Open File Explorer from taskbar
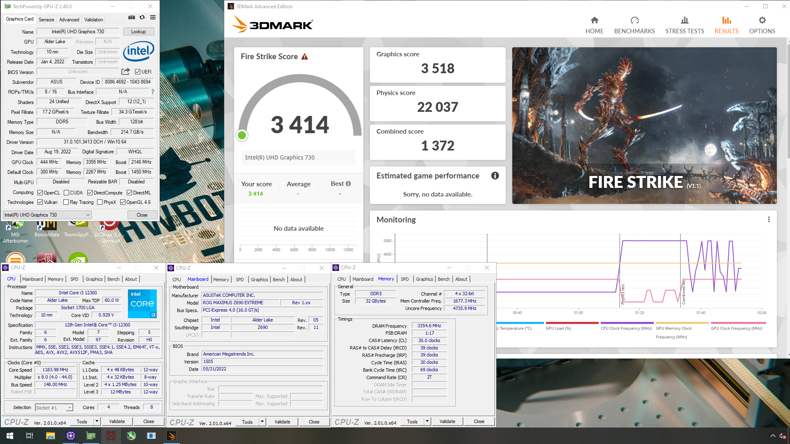Image resolution: width=790 pixels, height=444 pixels. pyautogui.click(x=50, y=435)
